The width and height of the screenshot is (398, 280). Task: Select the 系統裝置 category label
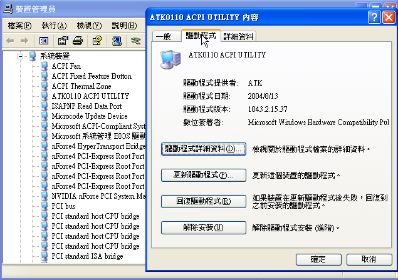pyautogui.click(x=55, y=56)
